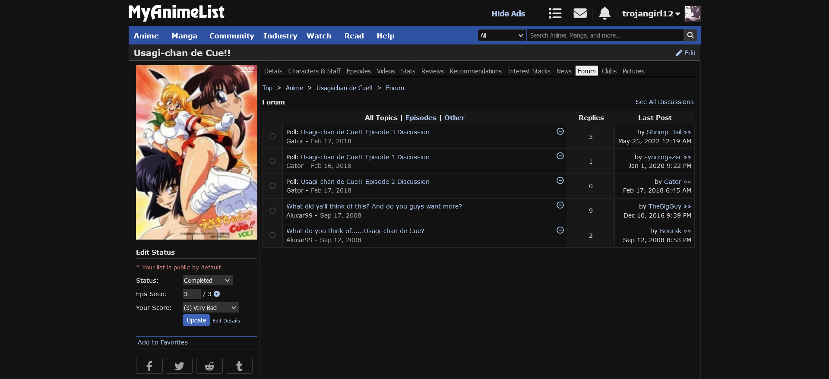Select radio button for Episode 2 Discussion
829x379 pixels.
(272, 186)
